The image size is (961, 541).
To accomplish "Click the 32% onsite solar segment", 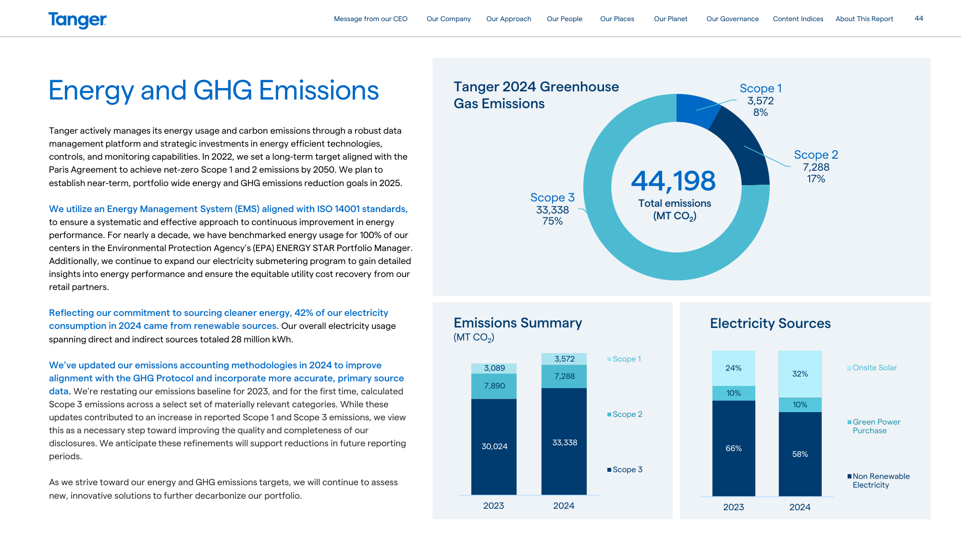I will pyautogui.click(x=800, y=374).
